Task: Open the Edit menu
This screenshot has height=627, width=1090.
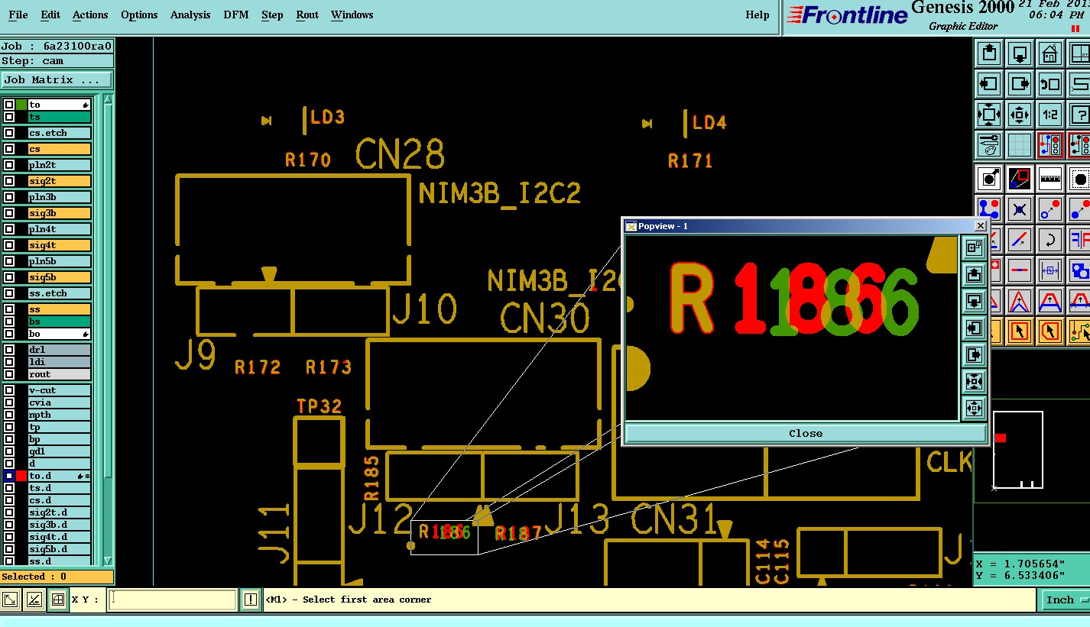Action: (x=50, y=15)
